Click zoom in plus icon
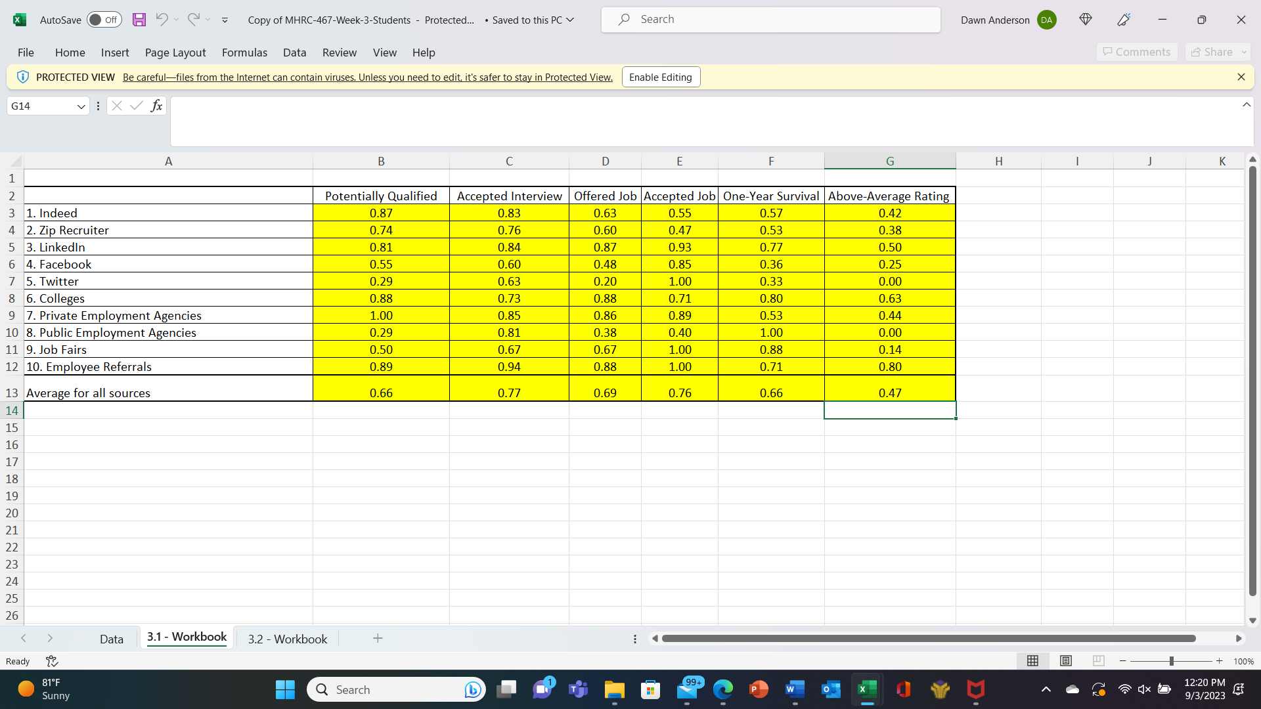1261x709 pixels. click(1220, 661)
